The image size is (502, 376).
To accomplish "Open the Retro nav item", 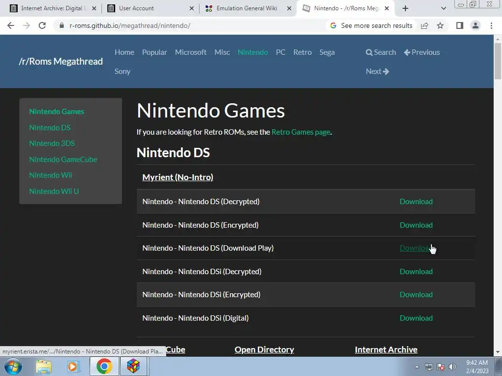I will tap(302, 52).
